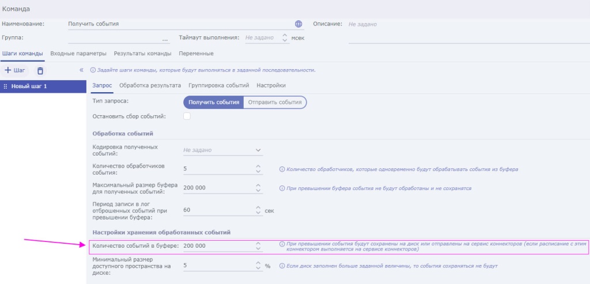Click the drag handle of Новый шаг 1
The height and width of the screenshot is (284, 590).
click(x=5, y=86)
